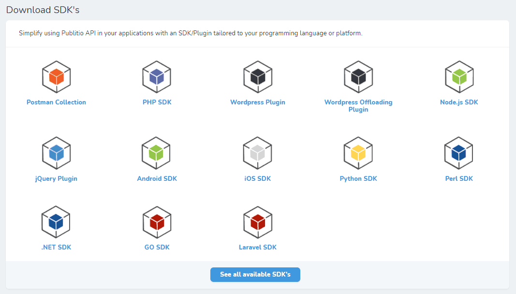Select the green Android SDK cube icon
This screenshot has width=516, height=294.
tap(157, 153)
